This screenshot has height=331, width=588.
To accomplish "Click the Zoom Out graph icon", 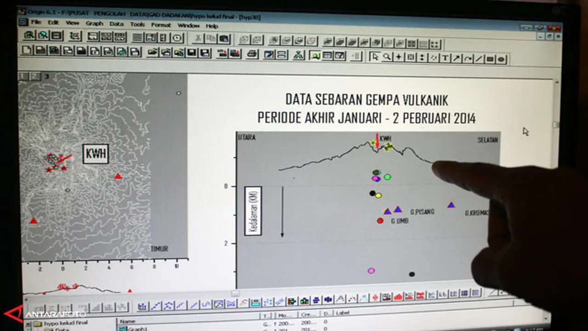I will (x=43, y=35).
